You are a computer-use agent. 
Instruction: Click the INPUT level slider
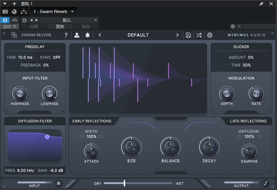pyautogui.click(x=34, y=182)
